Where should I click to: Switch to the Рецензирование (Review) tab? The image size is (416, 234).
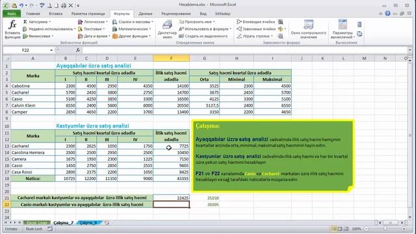176,14
